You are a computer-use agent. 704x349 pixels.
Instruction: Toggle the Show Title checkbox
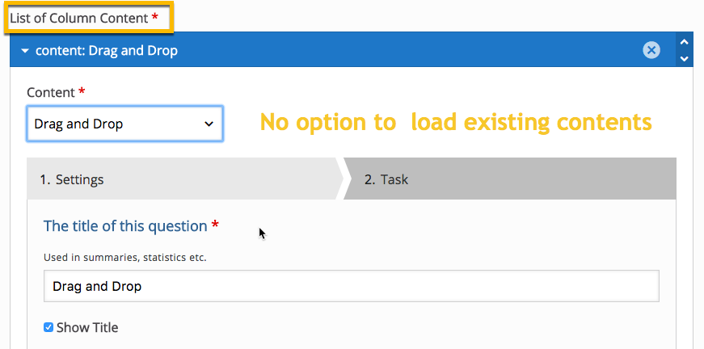coord(48,327)
